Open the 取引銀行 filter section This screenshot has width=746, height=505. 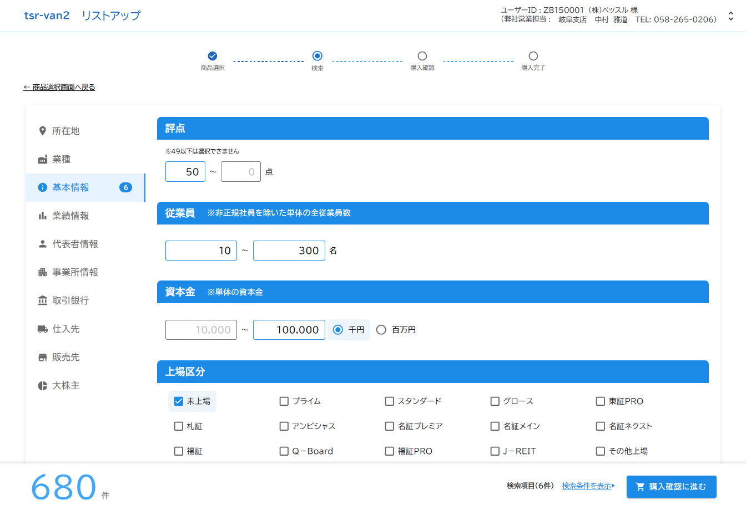(x=85, y=300)
